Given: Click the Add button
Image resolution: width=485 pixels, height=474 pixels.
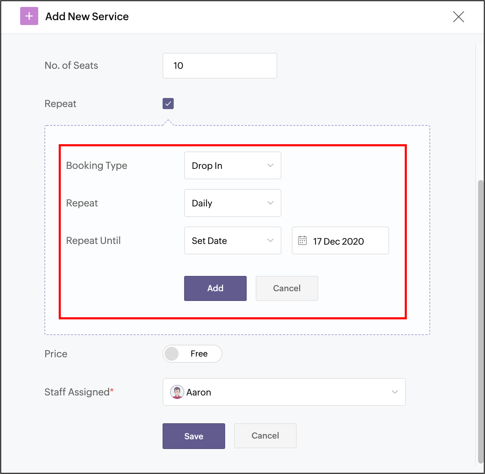Looking at the screenshot, I should coord(215,288).
